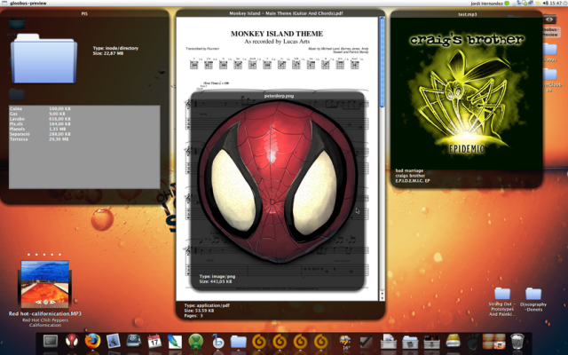Screen dimensions: 568x355
Task: Click the 15:47 clock in the panel
Action: 558,4
